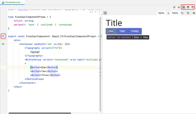This screenshot has height=114, width=196.
Task: Click the <Button>Three</Button> code line
Action: [45, 75]
